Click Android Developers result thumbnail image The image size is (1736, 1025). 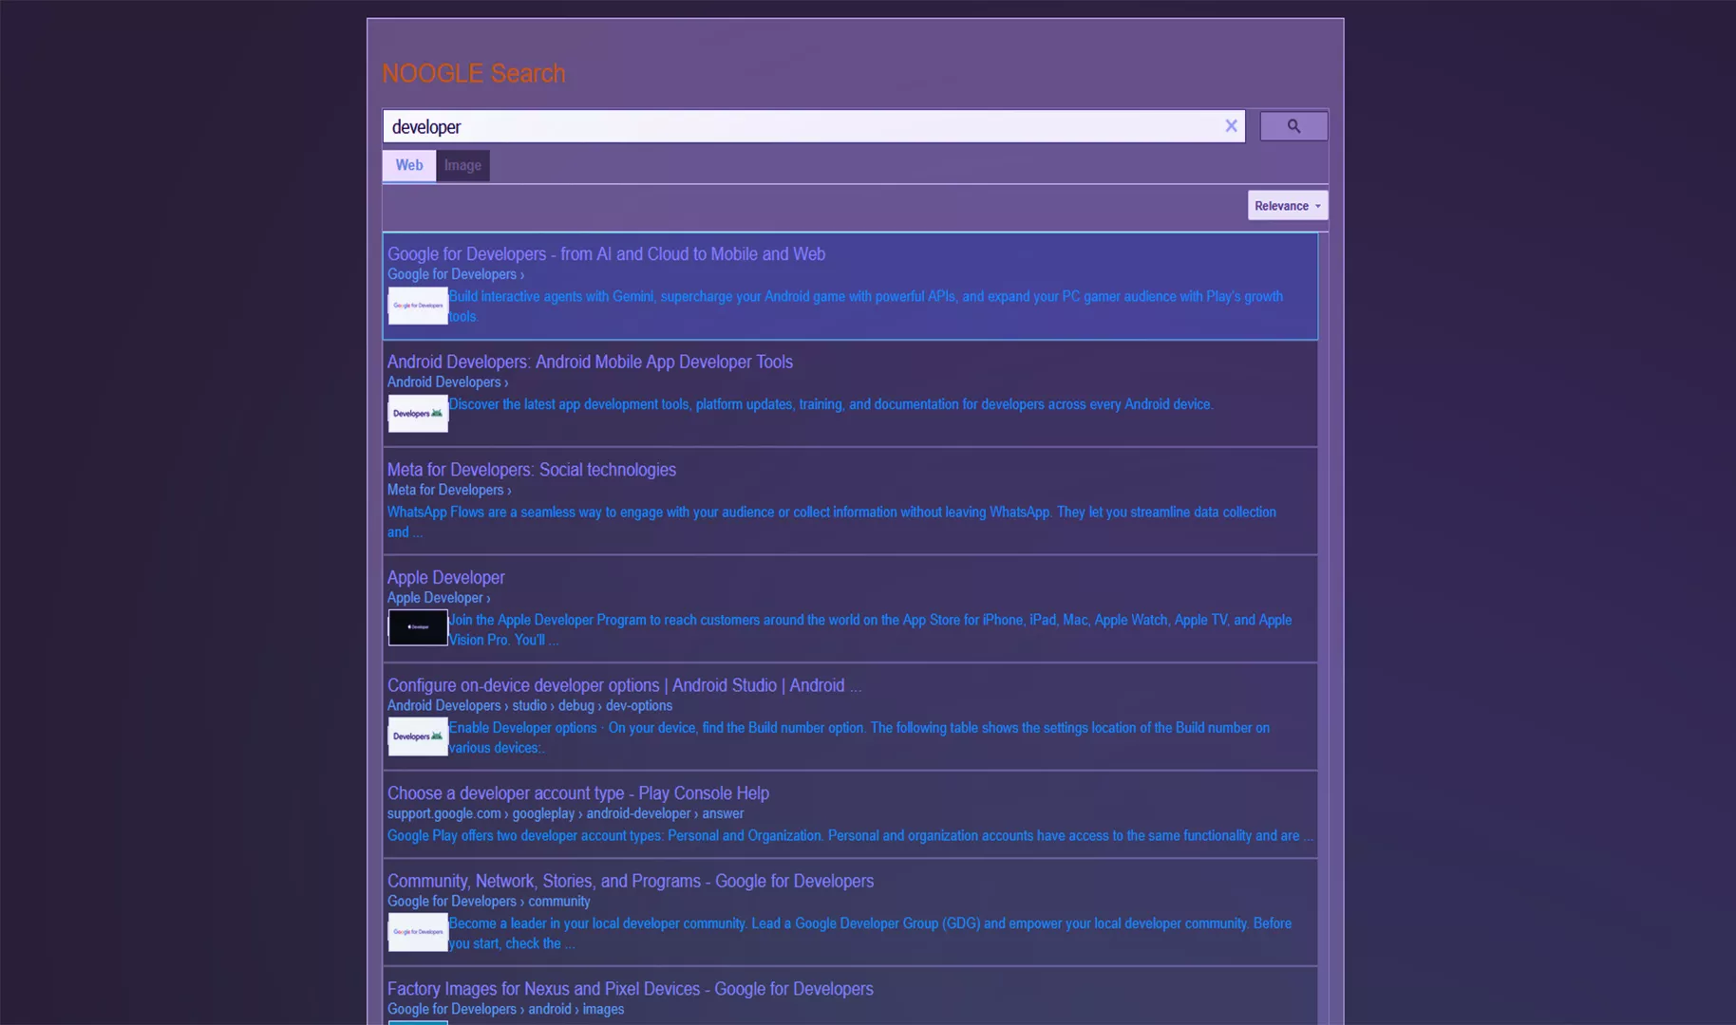point(417,414)
